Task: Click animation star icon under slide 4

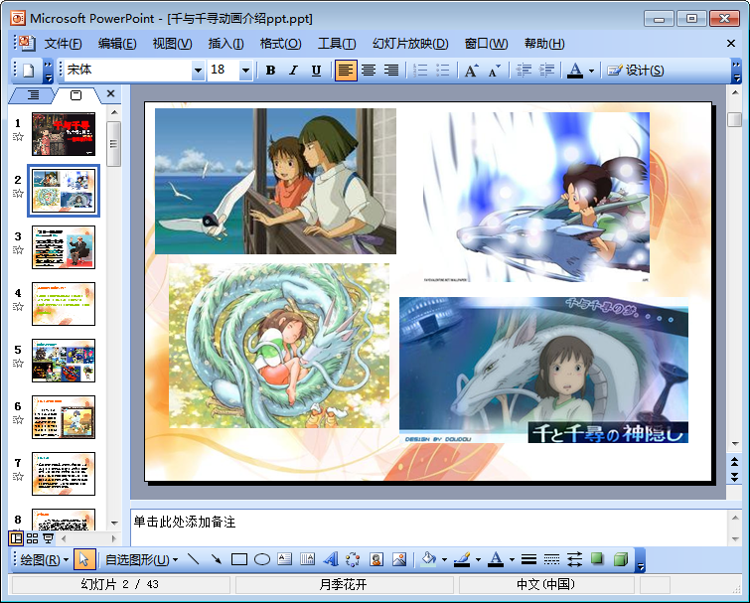Action: coord(18,307)
